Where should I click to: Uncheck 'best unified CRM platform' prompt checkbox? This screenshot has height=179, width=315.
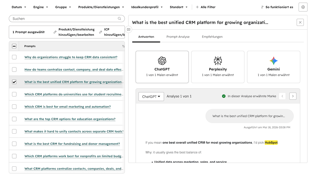tap(14, 82)
